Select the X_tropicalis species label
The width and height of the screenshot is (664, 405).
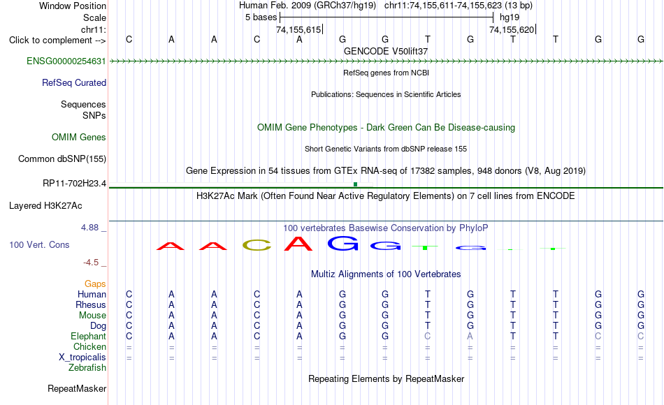point(82,358)
